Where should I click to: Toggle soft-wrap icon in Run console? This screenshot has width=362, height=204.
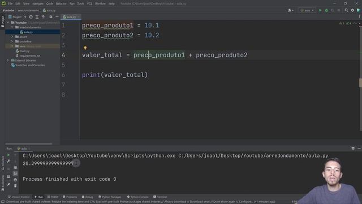pos(15,168)
